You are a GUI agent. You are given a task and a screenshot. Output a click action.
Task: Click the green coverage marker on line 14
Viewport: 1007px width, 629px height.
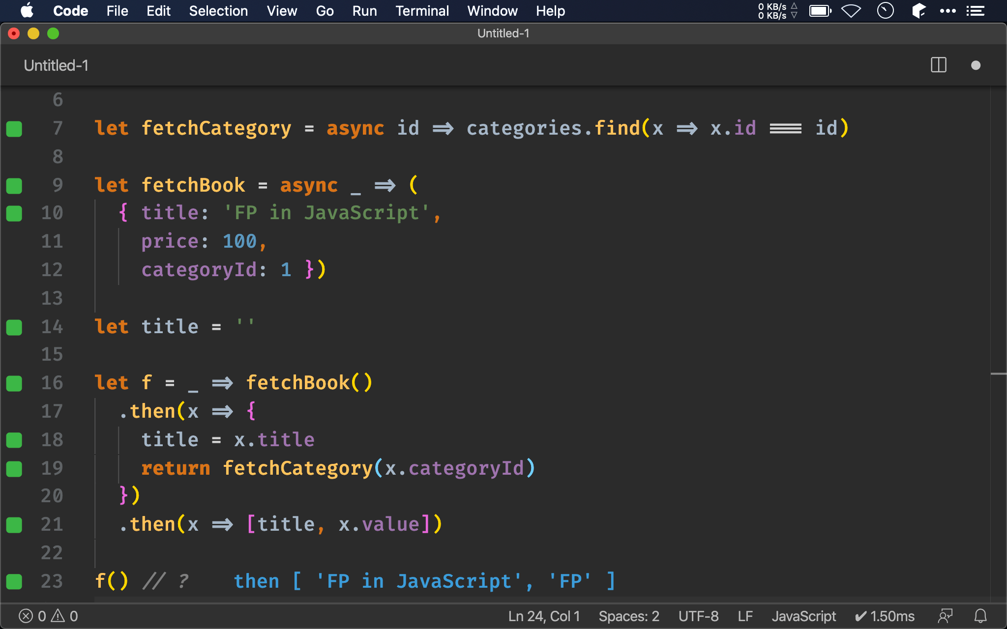tap(14, 327)
